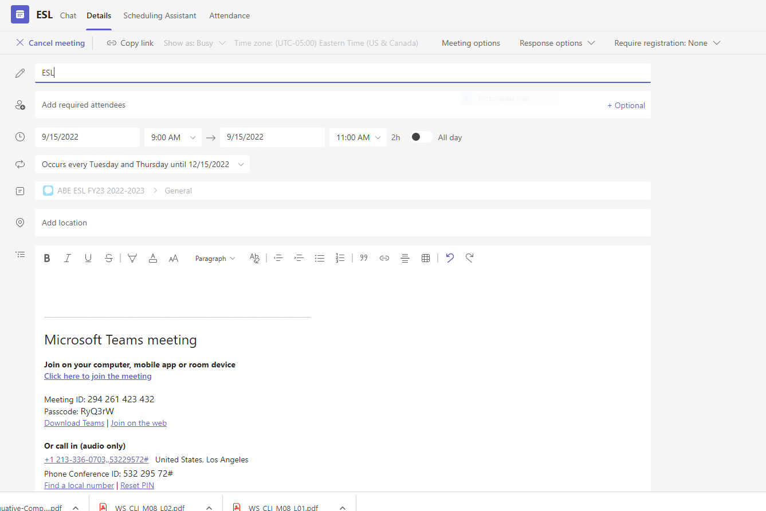Copy link to the meeting

131,43
